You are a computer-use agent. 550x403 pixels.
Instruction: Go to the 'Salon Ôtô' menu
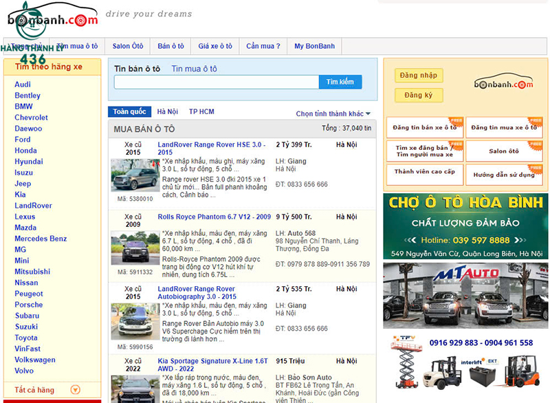point(128,46)
